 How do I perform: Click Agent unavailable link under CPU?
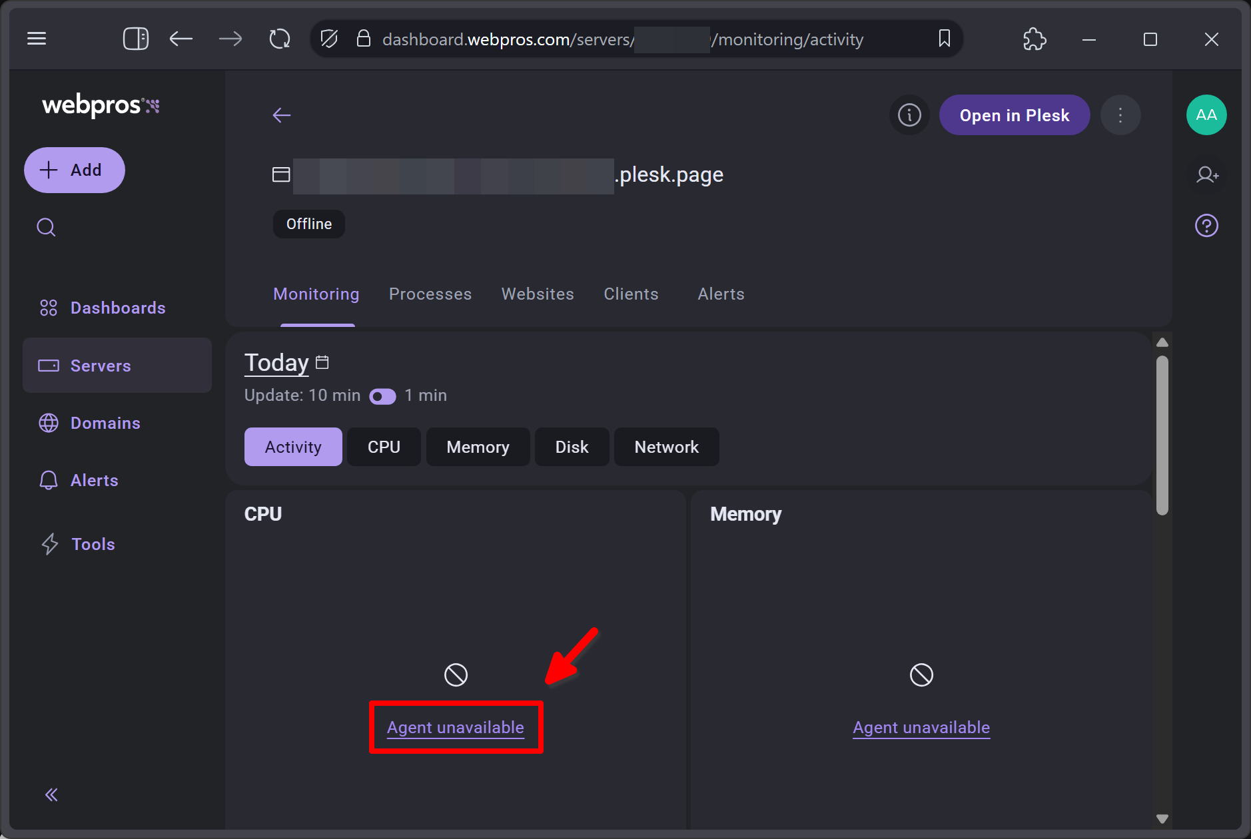click(x=456, y=728)
